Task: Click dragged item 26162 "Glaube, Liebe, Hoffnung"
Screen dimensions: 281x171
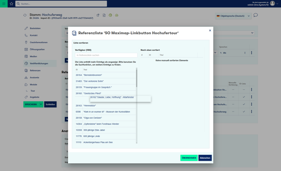Action: click(x=120, y=99)
